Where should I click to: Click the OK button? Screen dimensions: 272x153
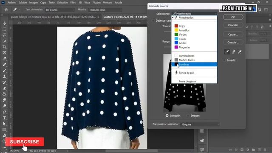click(233, 17)
